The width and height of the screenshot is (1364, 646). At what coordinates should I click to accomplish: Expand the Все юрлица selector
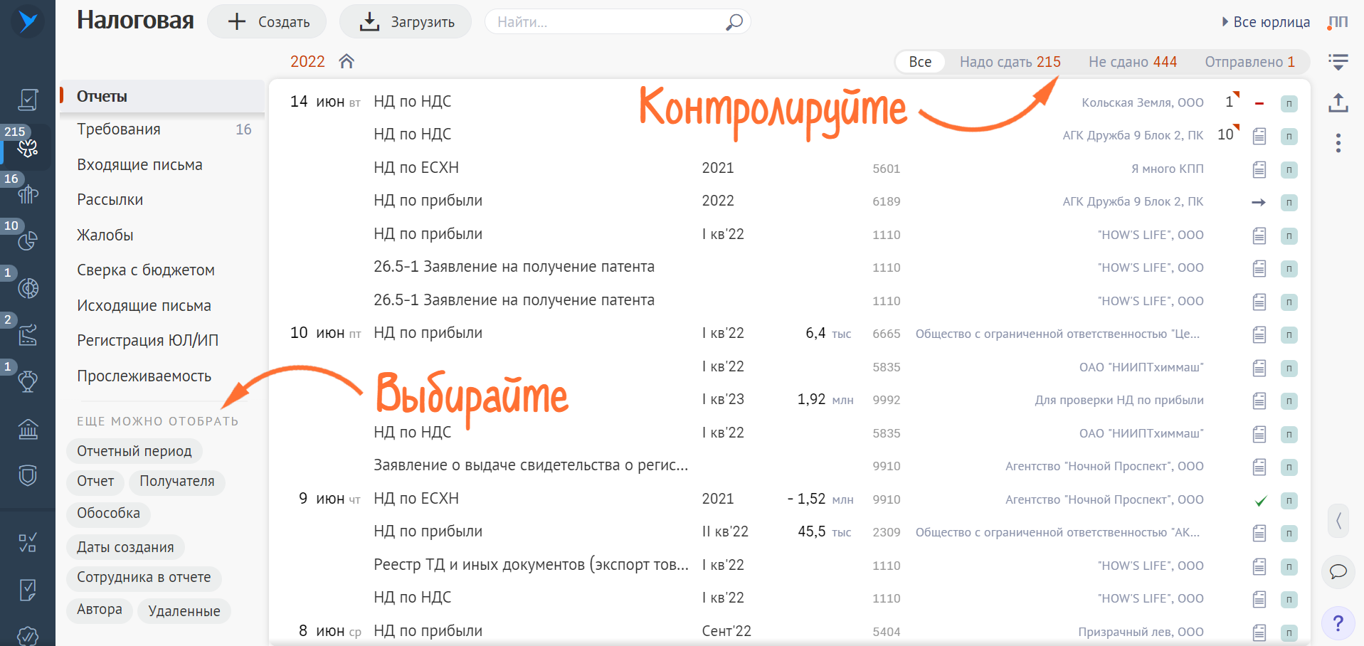tap(1266, 22)
